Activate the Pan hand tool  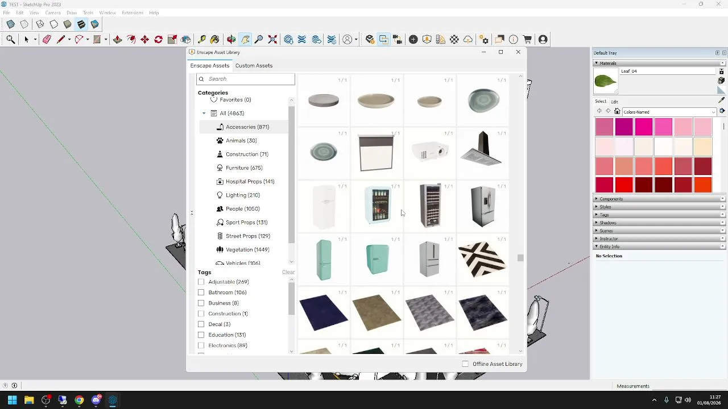tap(245, 39)
